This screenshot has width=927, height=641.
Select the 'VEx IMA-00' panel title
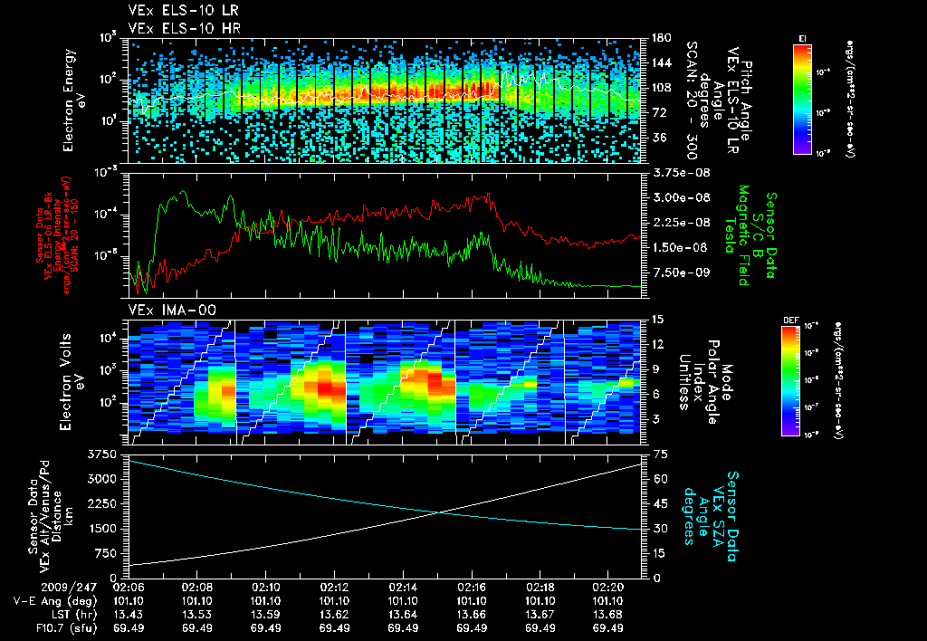point(172,311)
